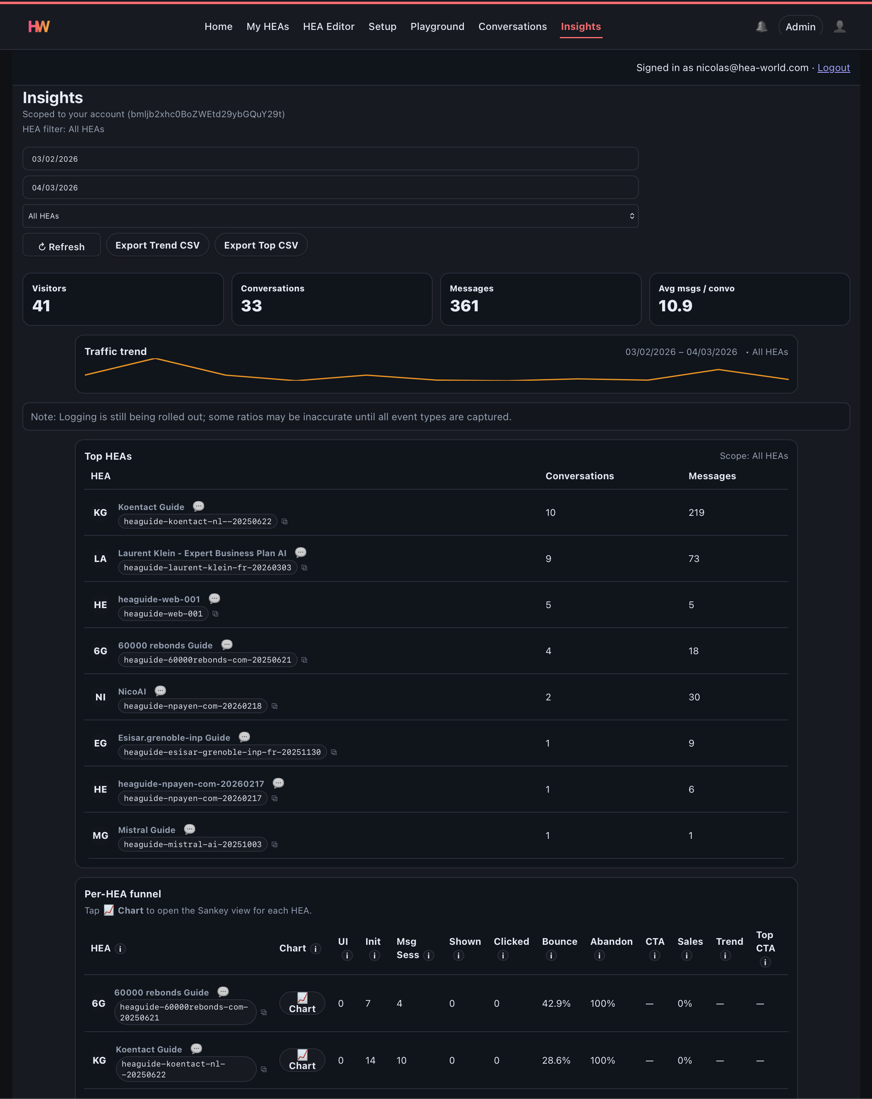Viewport: 872px width, 1099px height.
Task: Click the info icon beside the CTA column
Action: [x=654, y=956]
